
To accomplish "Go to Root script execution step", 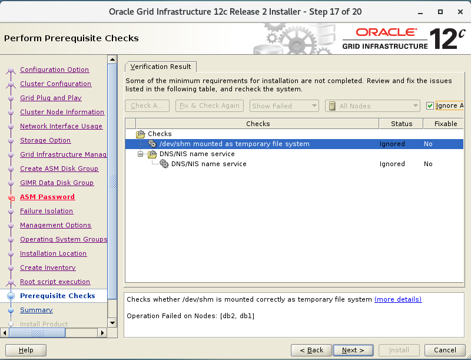I will point(55,281).
